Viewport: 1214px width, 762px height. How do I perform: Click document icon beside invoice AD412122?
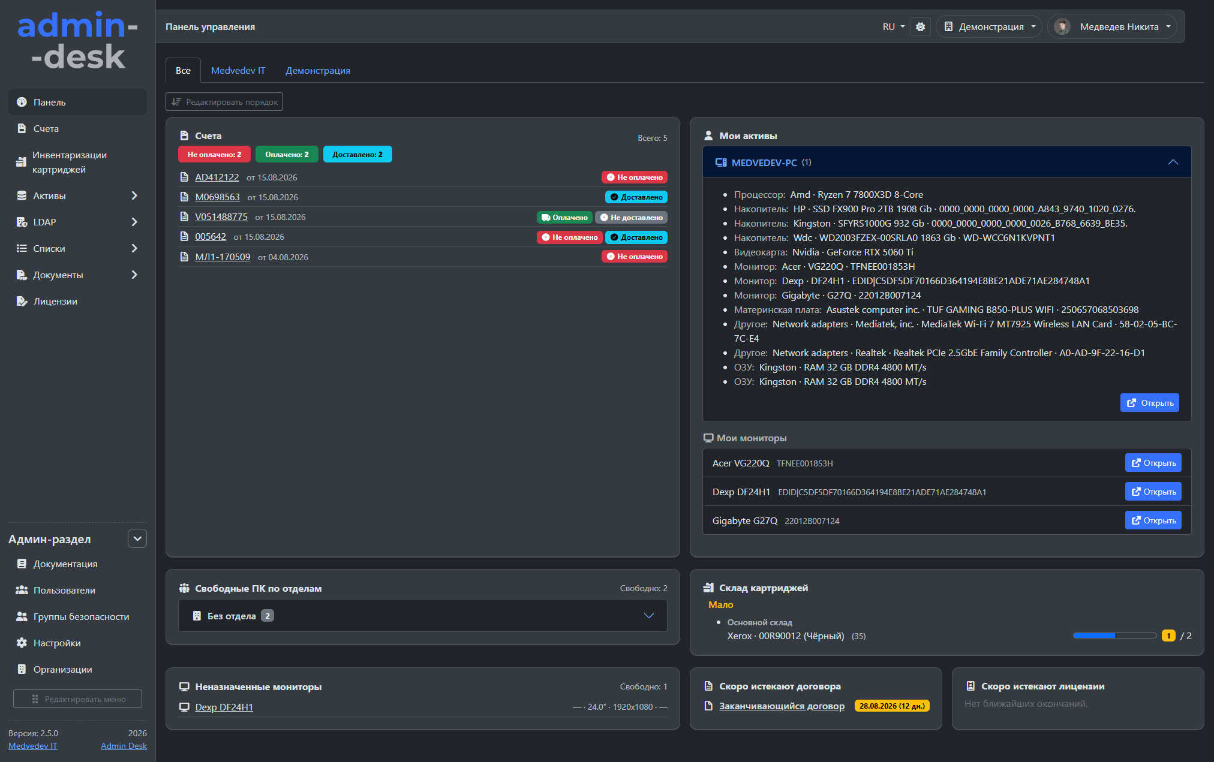pyautogui.click(x=184, y=177)
